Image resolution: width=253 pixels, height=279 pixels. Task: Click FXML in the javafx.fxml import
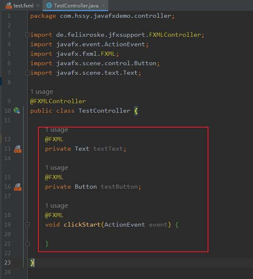click(108, 54)
